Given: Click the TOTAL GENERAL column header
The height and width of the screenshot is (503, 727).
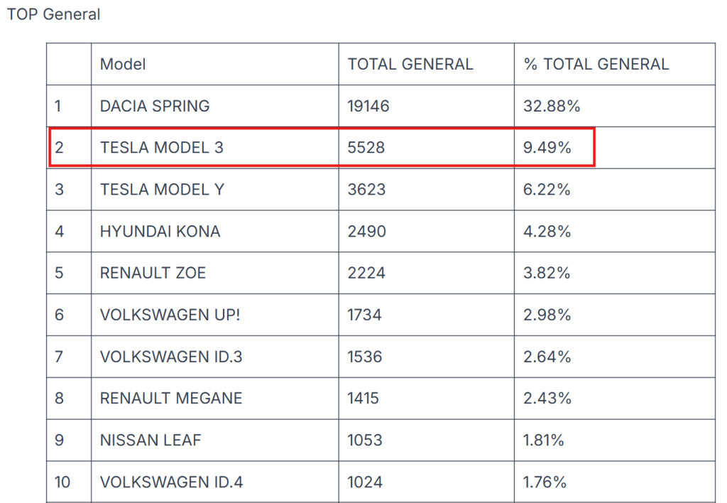Looking at the screenshot, I should [410, 64].
